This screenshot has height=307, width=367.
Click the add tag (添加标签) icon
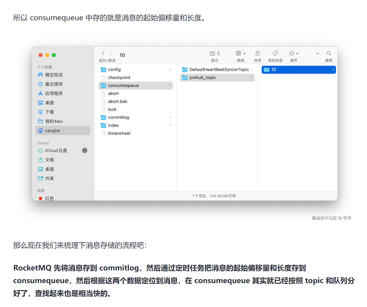275,53
